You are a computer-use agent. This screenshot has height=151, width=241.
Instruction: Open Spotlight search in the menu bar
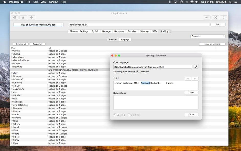pos(230,2)
